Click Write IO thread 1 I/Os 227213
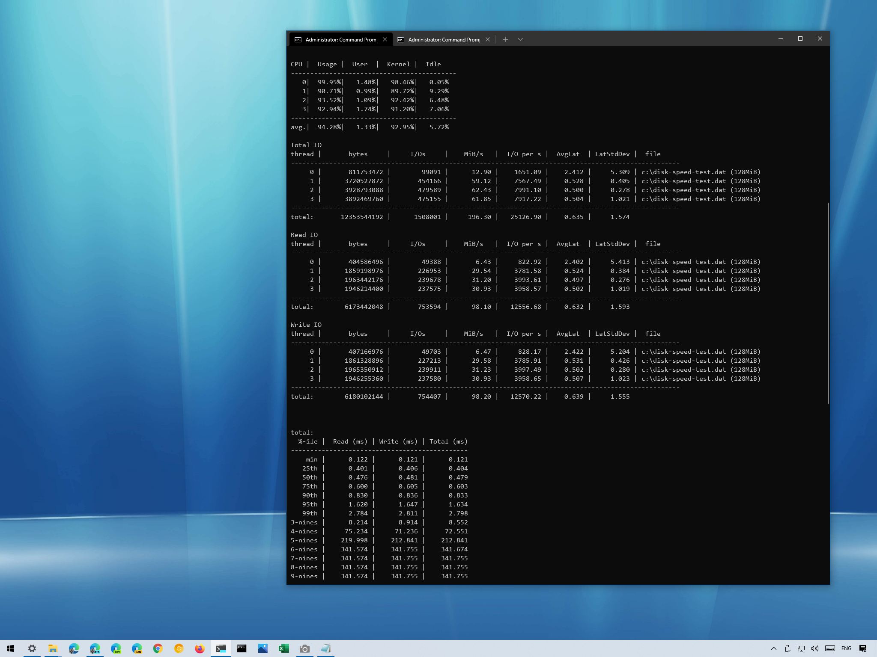Image resolution: width=877 pixels, height=657 pixels. [429, 361]
